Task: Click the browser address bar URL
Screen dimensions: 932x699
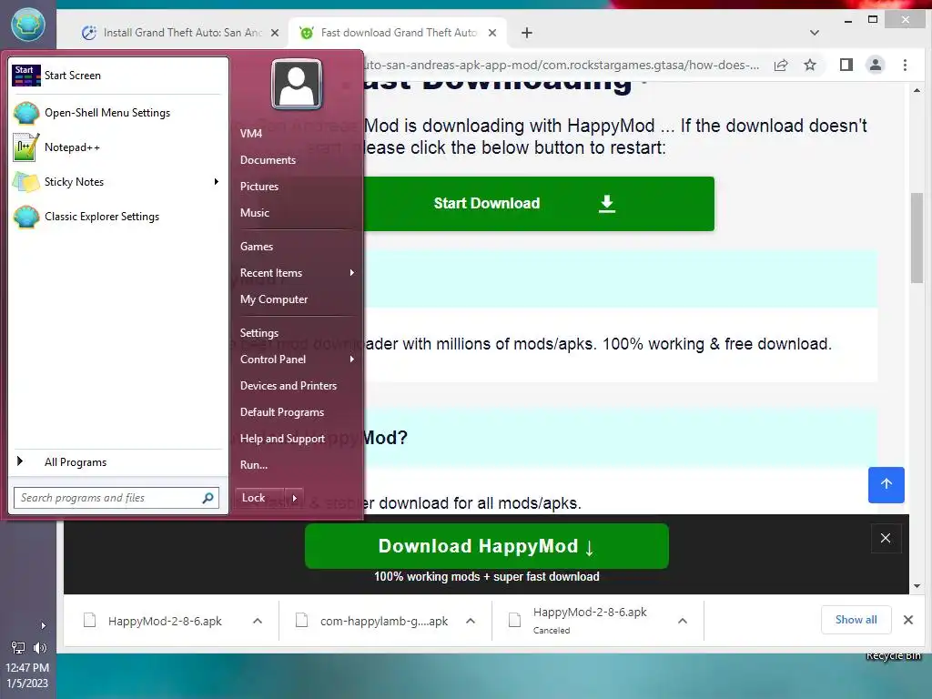Action: (559, 66)
